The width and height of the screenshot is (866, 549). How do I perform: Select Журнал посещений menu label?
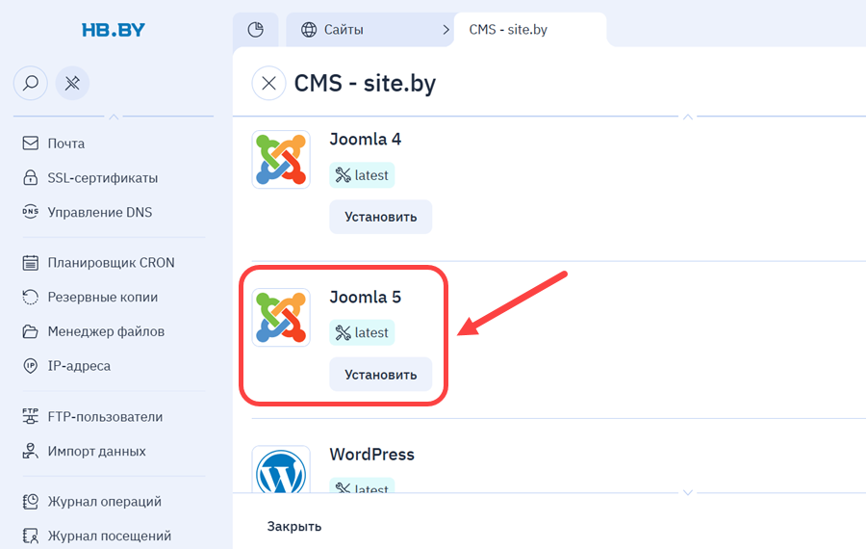[x=110, y=536]
